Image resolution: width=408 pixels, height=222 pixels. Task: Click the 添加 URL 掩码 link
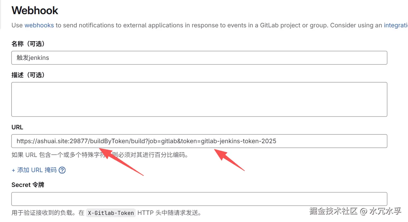(x=34, y=170)
